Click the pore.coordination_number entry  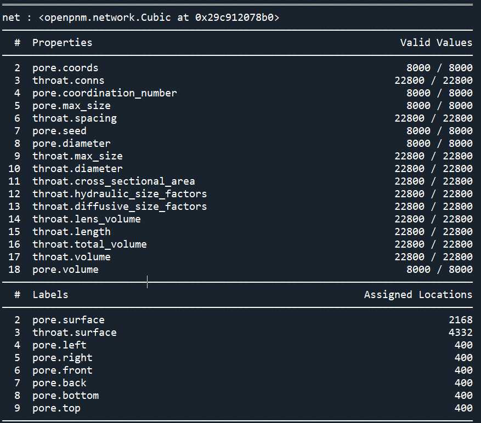(x=105, y=93)
